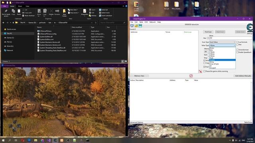
Task: Click Select none in Explorer ribbon
Action: tap(104, 13)
